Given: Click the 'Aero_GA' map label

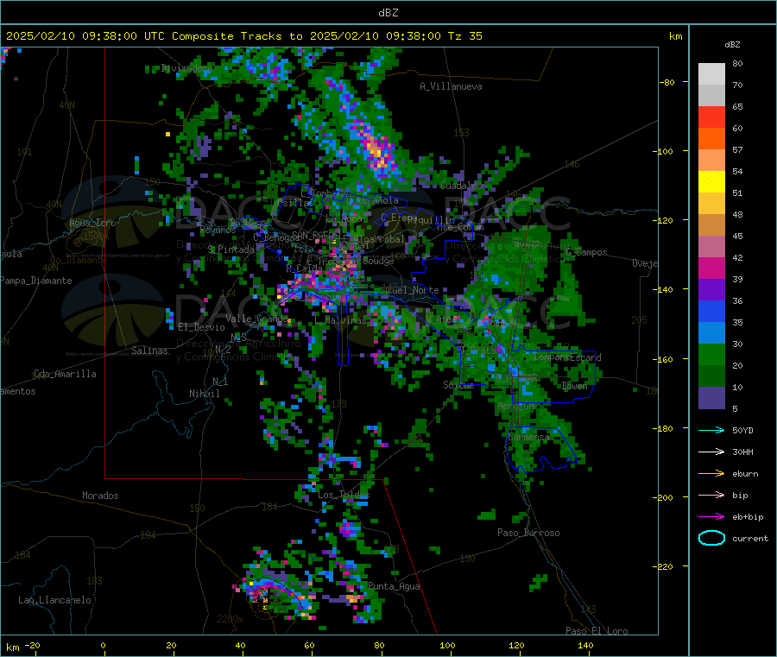Looking at the screenshot, I should click(516, 406).
